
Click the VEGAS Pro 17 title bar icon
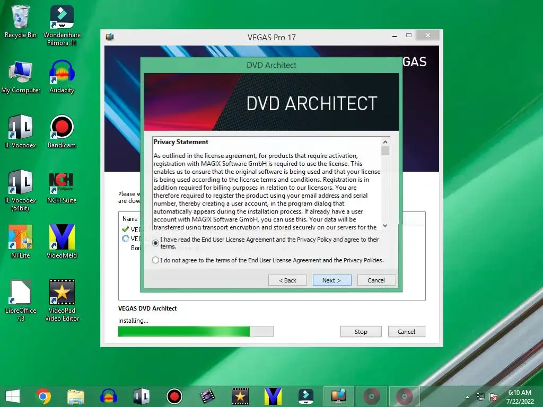click(x=110, y=37)
